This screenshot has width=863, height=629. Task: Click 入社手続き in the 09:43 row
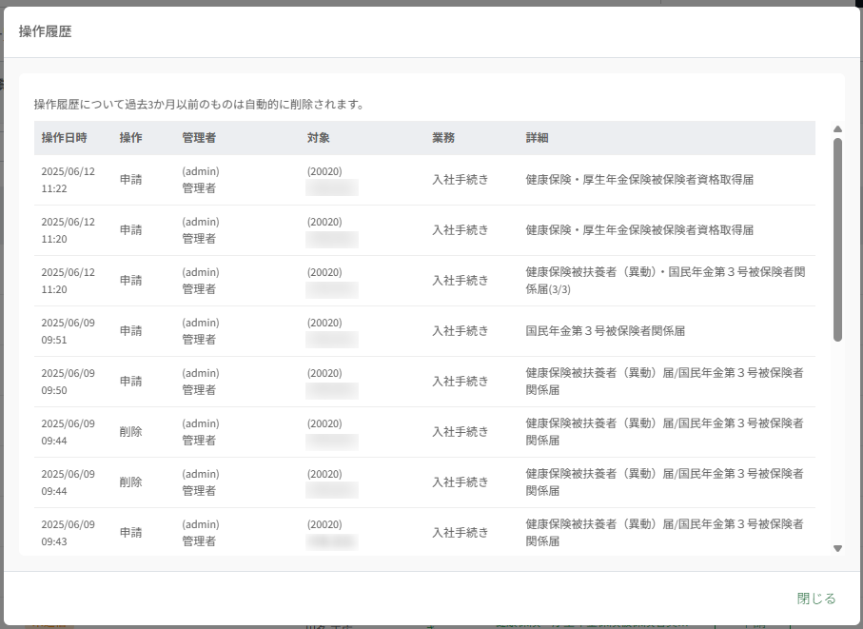[x=461, y=532]
